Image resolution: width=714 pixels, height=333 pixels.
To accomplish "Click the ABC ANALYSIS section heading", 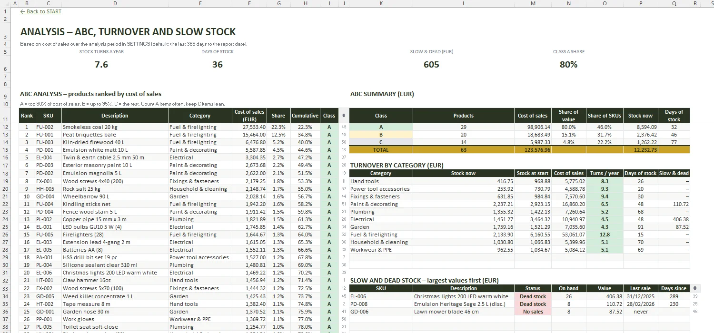I will [x=91, y=94].
